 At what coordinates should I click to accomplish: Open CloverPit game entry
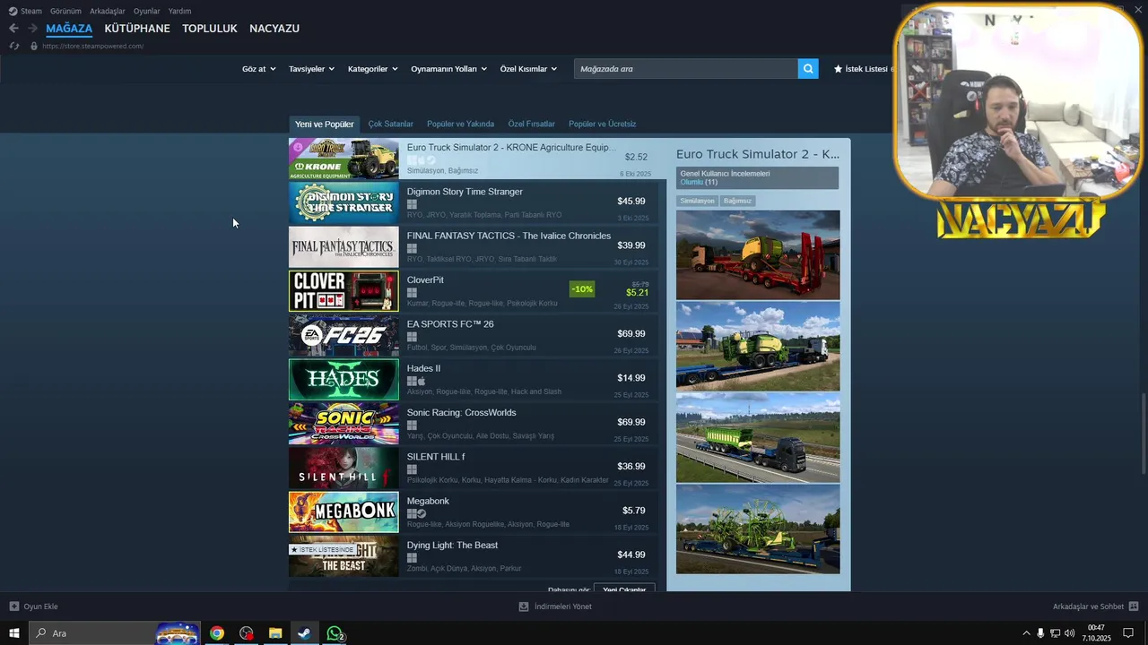point(474,290)
